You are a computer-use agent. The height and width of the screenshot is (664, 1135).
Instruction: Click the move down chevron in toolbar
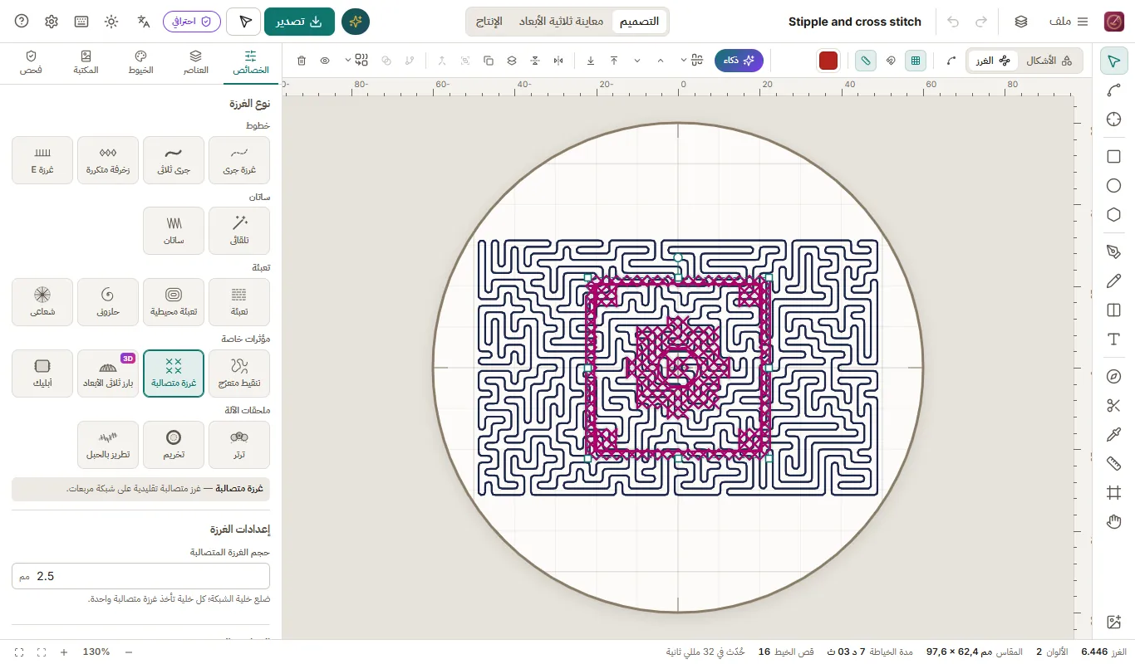click(x=637, y=61)
